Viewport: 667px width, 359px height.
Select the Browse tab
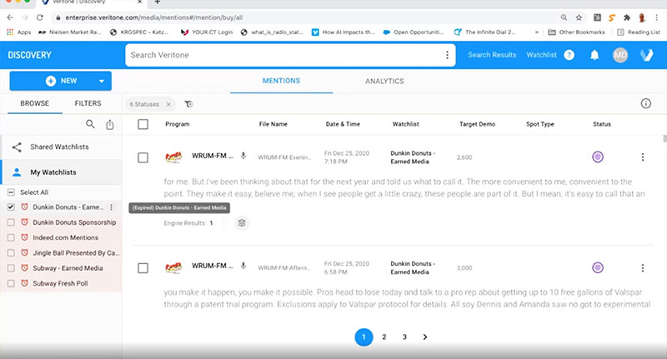pos(35,103)
